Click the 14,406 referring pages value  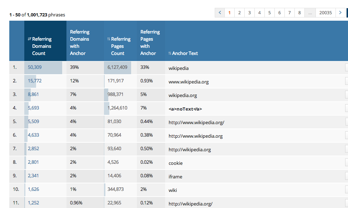coord(114,176)
